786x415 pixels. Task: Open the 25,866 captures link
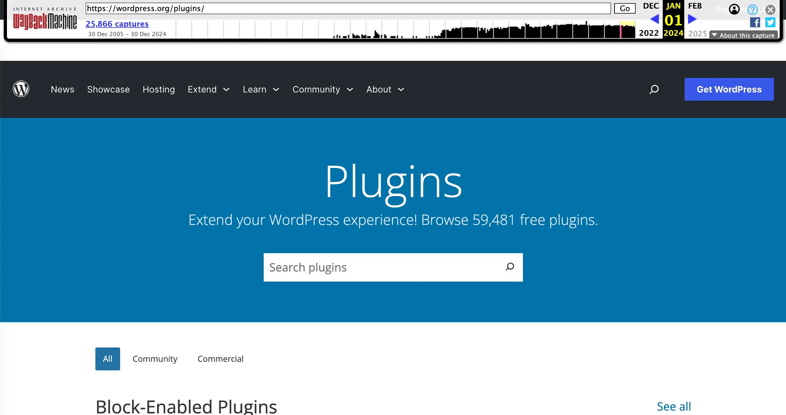tap(117, 24)
